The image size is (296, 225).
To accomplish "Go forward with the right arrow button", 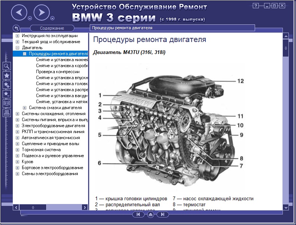I will pyautogui.click(x=42, y=12).
